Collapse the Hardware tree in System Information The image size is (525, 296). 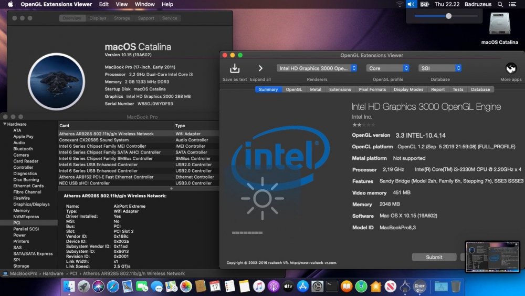pyautogui.click(x=5, y=124)
